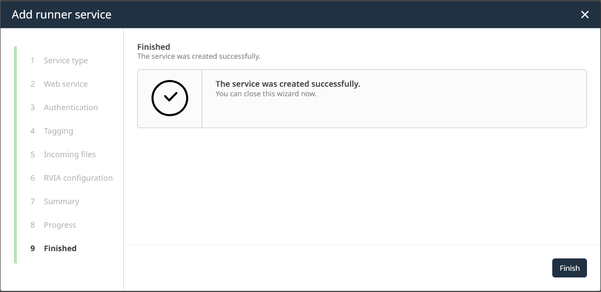Click 'You can close this wizard now' text
The image size is (601, 292).
click(266, 94)
